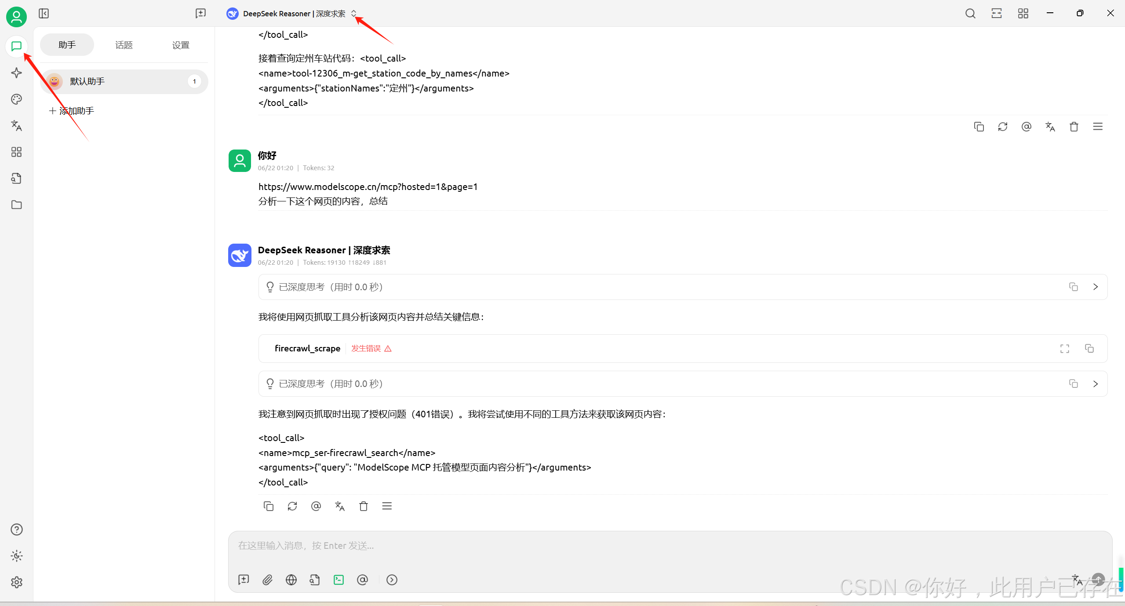Attach a file with the paperclip icon
1125x606 pixels.
(267, 580)
